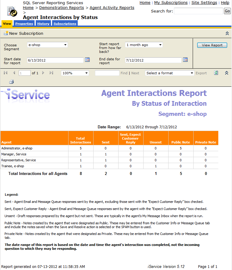Click the Reporting Services folder logo
The height and width of the screenshot is (270, 232).
[x=12, y=12]
